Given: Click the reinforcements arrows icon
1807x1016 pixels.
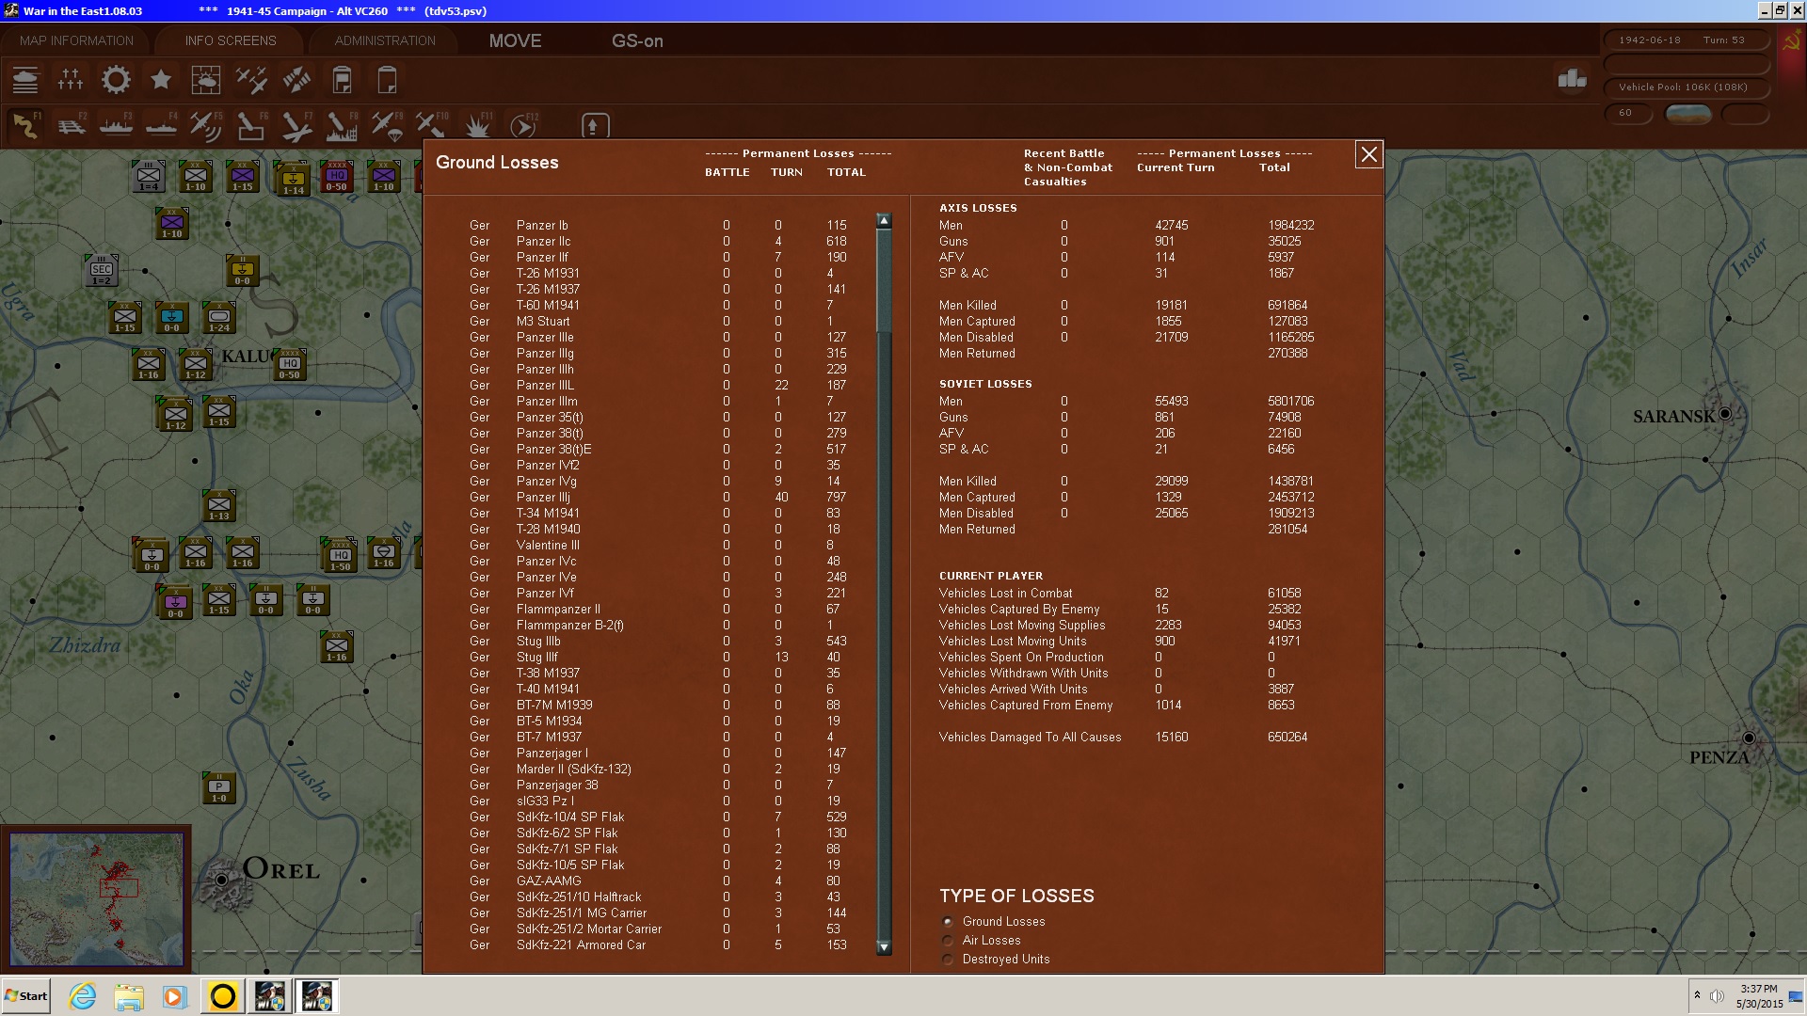Looking at the screenshot, I should 296,80.
